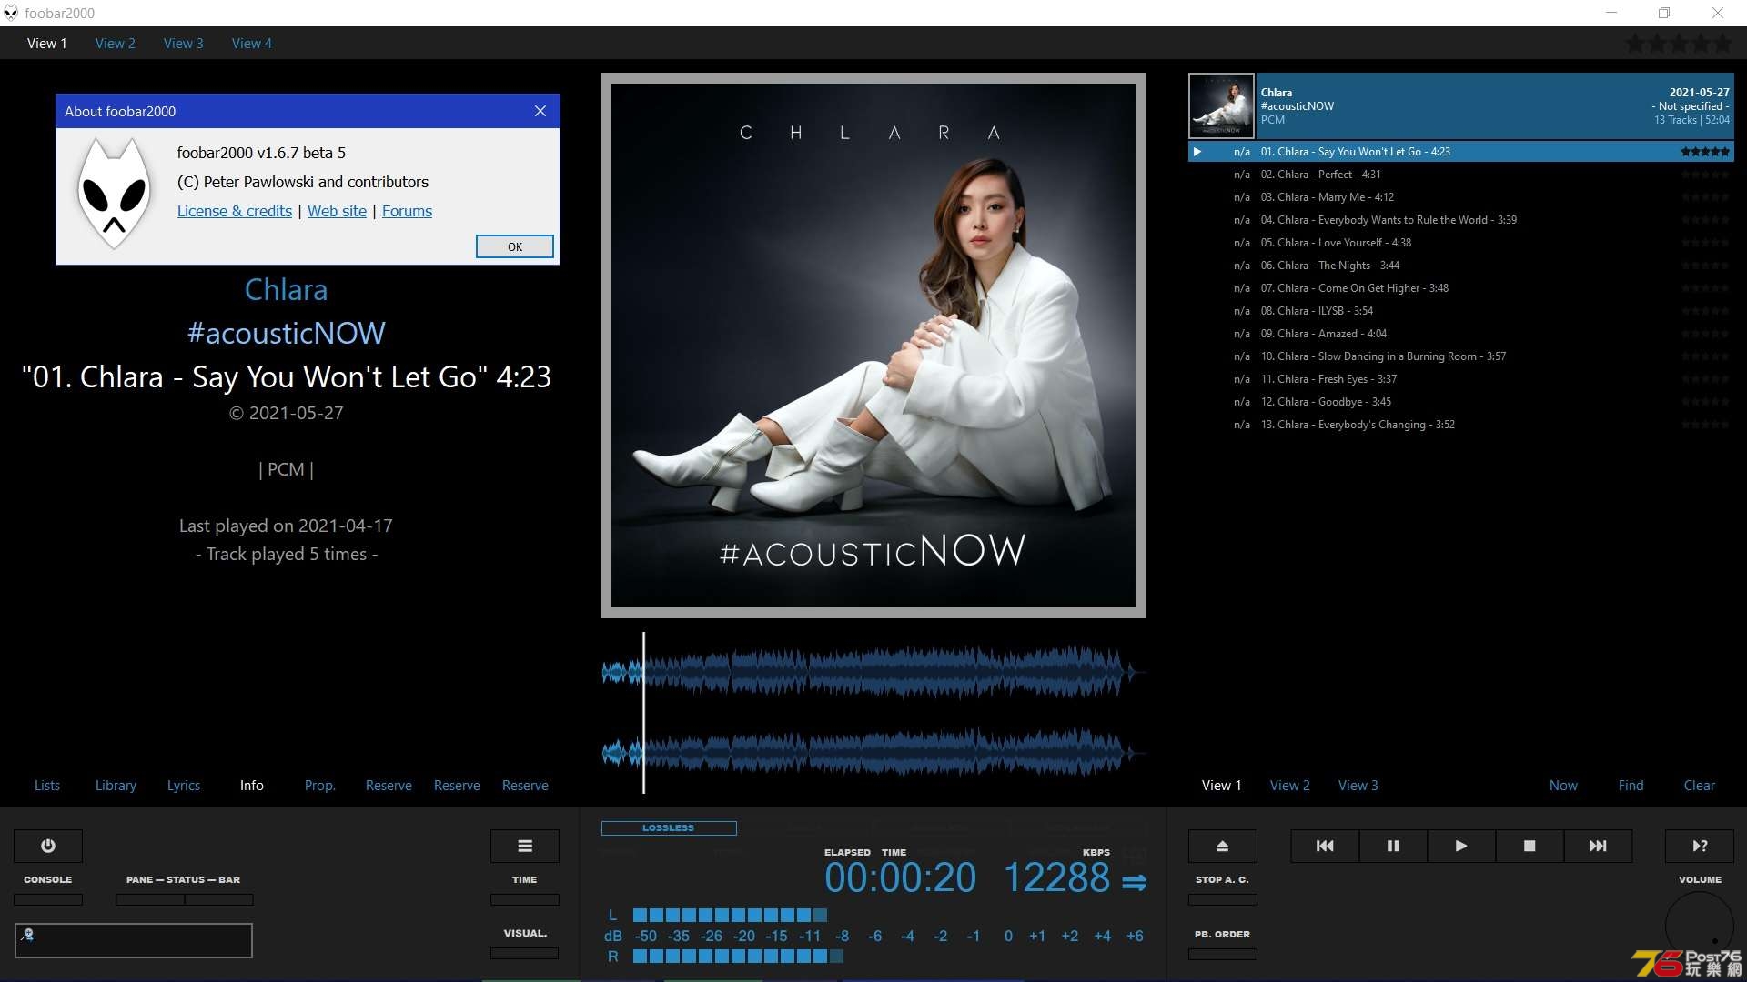The width and height of the screenshot is (1747, 982).
Task: Click the Now button under playlist
Action: (1564, 785)
